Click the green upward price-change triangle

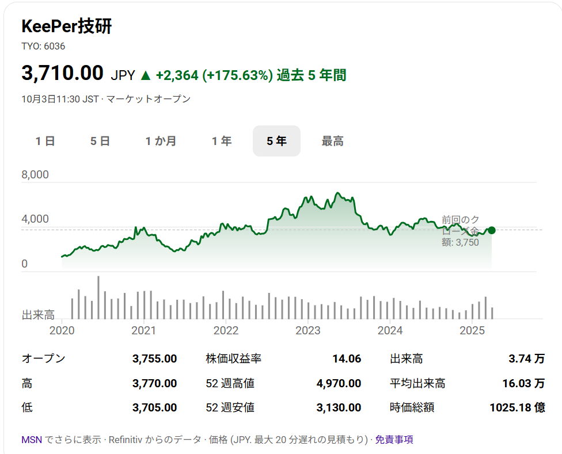[x=146, y=75]
